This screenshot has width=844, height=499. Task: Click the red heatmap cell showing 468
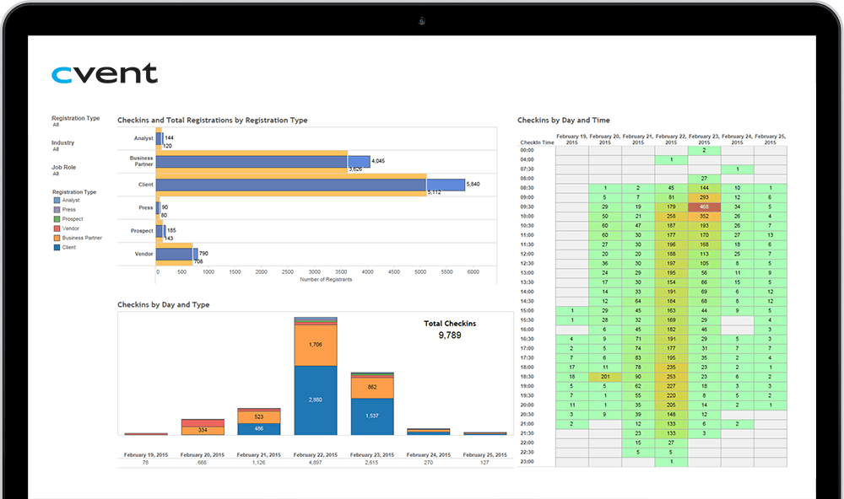coord(704,206)
